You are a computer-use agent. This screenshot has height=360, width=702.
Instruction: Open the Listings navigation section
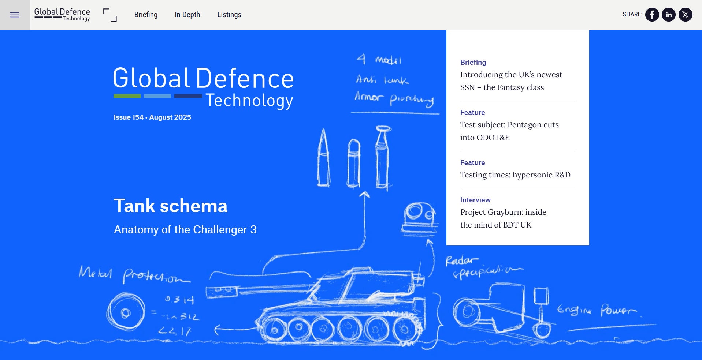[x=229, y=15]
